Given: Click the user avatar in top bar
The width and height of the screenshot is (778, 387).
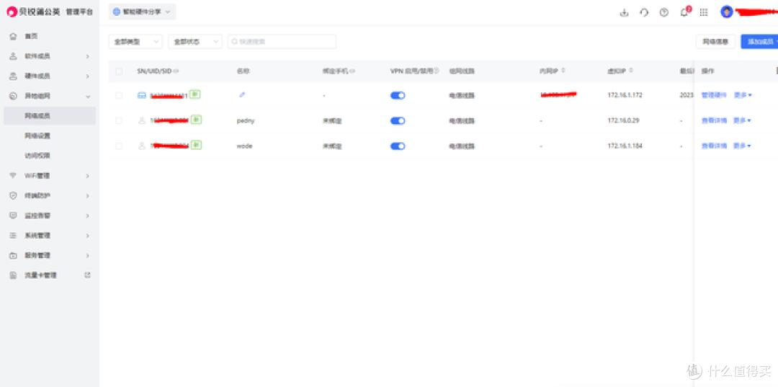Looking at the screenshot, I should 726,12.
